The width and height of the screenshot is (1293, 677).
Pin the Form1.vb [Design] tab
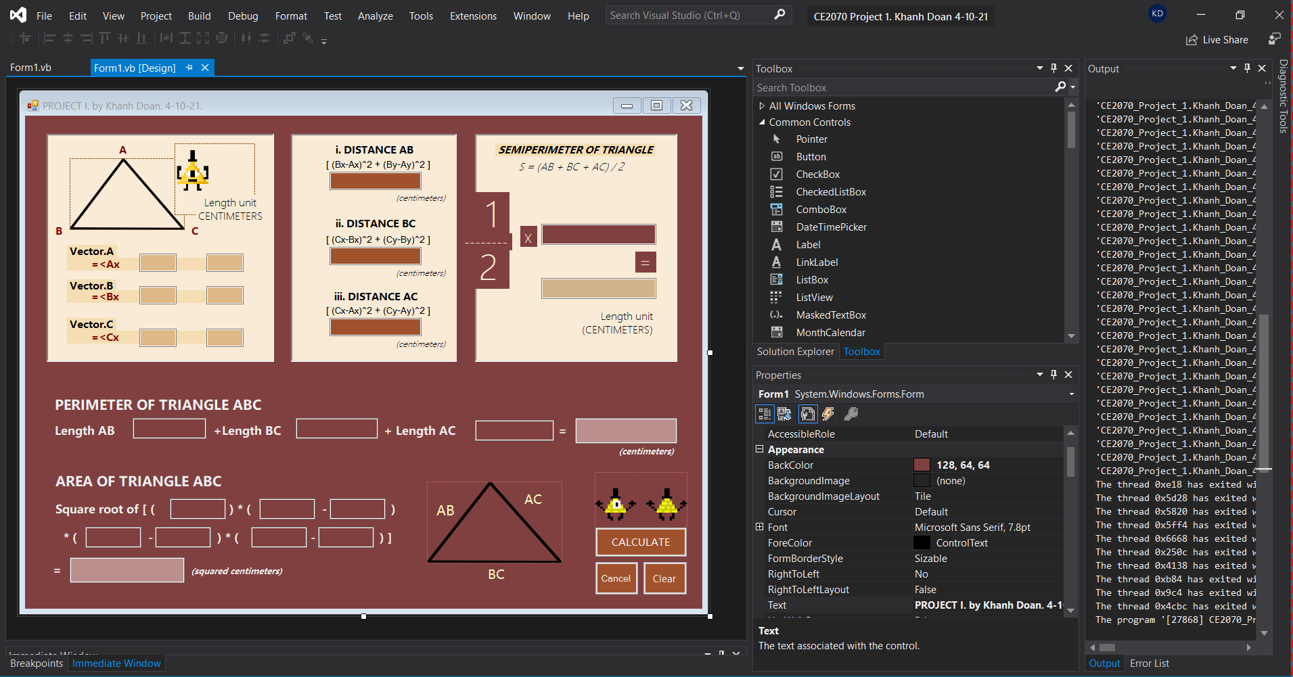coord(189,68)
